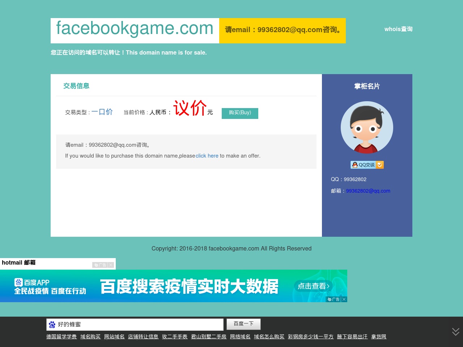The image size is (463, 347).
Task: Click the 掌柜名片 card heading
Action: (x=367, y=86)
